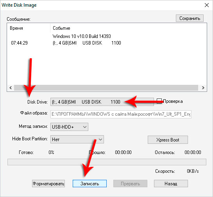This screenshot has width=213, height=197.
Task: Open the Disk Drive dropdown
Action: pyautogui.click(x=102, y=102)
